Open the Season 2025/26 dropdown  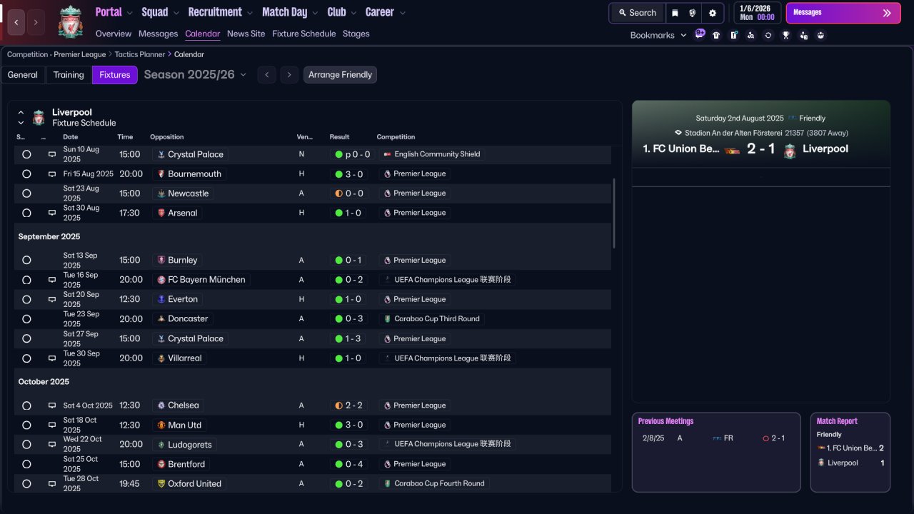(x=195, y=75)
